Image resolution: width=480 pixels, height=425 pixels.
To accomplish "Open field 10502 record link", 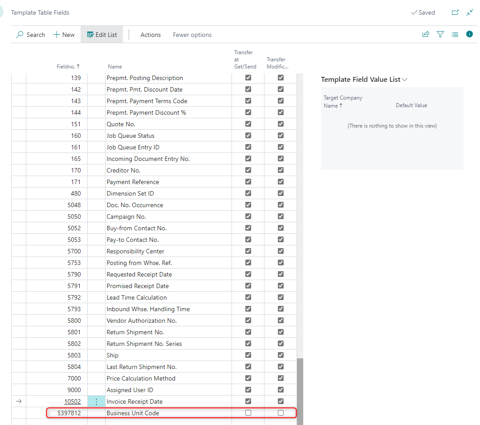I will tap(72, 401).
